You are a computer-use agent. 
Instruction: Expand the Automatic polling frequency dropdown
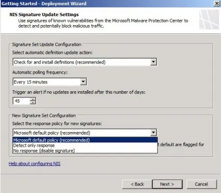click(x=83, y=82)
